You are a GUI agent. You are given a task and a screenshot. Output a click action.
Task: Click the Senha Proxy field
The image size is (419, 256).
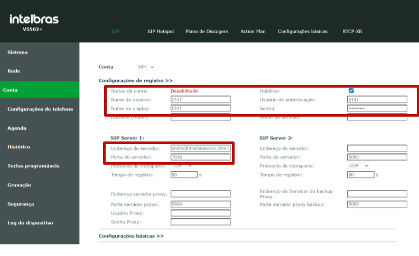point(200,222)
